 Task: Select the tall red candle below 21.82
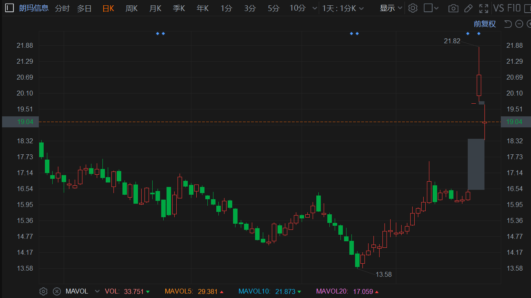(x=479, y=85)
